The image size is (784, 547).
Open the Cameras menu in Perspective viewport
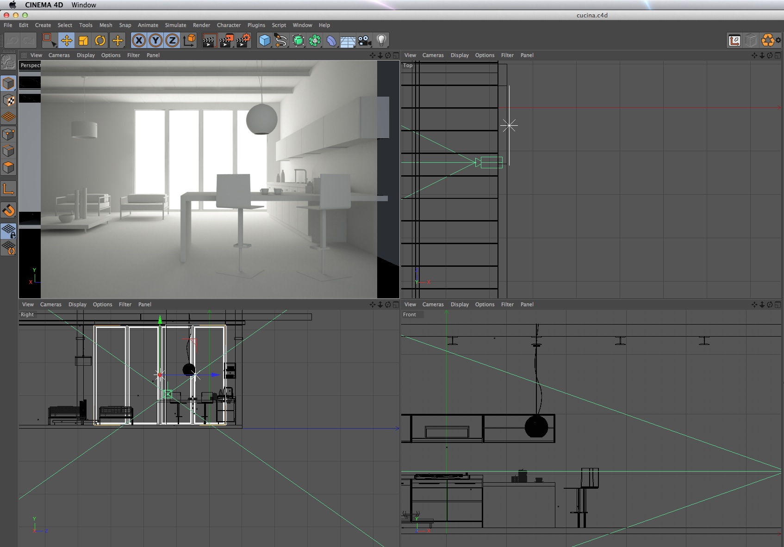click(x=59, y=55)
